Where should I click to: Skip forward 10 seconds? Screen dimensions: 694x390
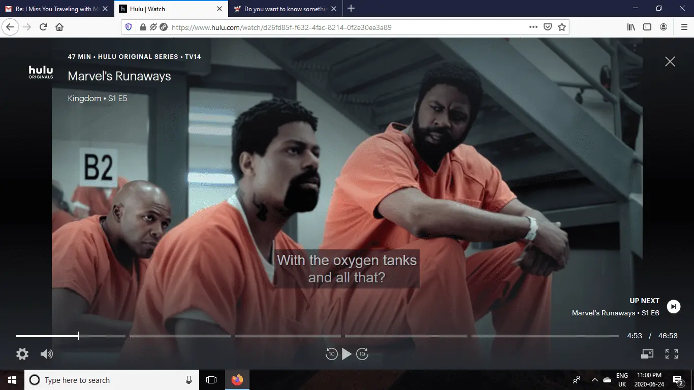tap(362, 354)
